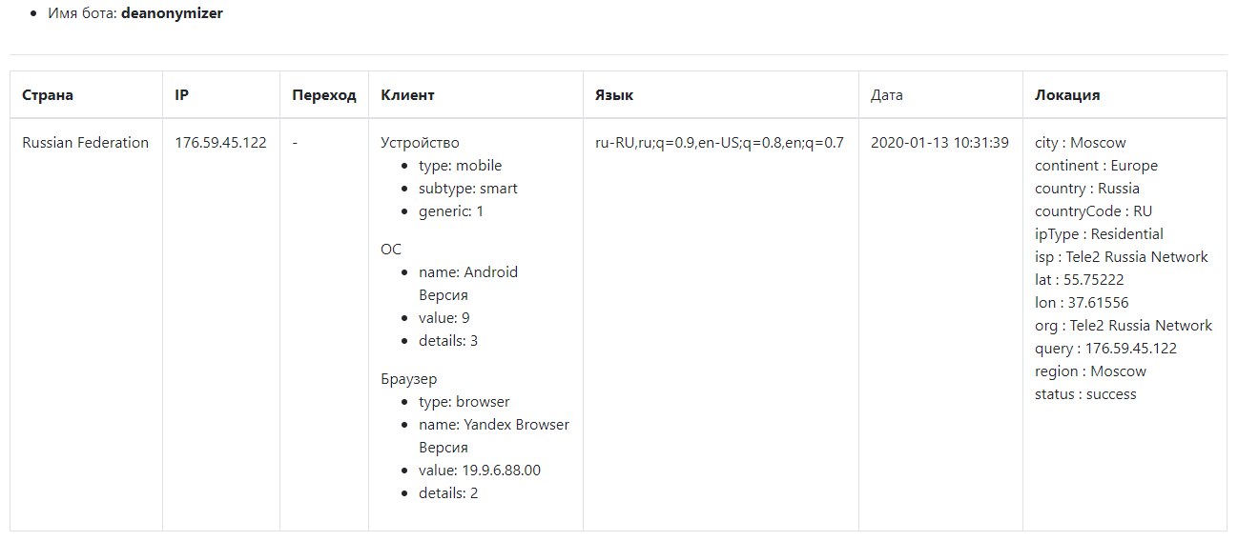Viewport: 1238px width, 541px height.
Task: Click the Дата column header
Action: click(887, 95)
